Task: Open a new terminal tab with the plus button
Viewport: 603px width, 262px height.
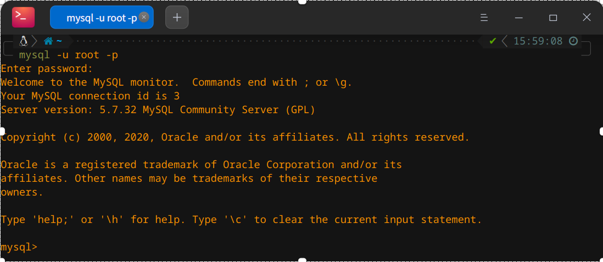Action: [x=177, y=18]
